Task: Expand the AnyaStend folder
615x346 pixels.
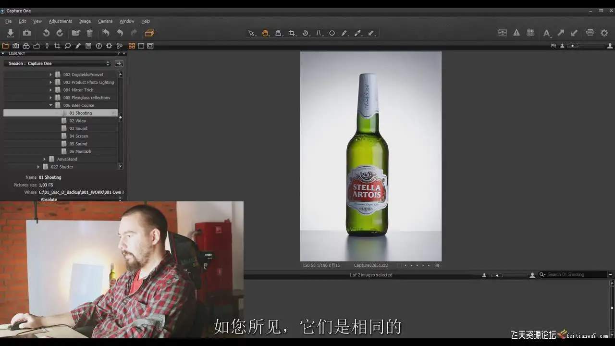Action: pos(45,159)
